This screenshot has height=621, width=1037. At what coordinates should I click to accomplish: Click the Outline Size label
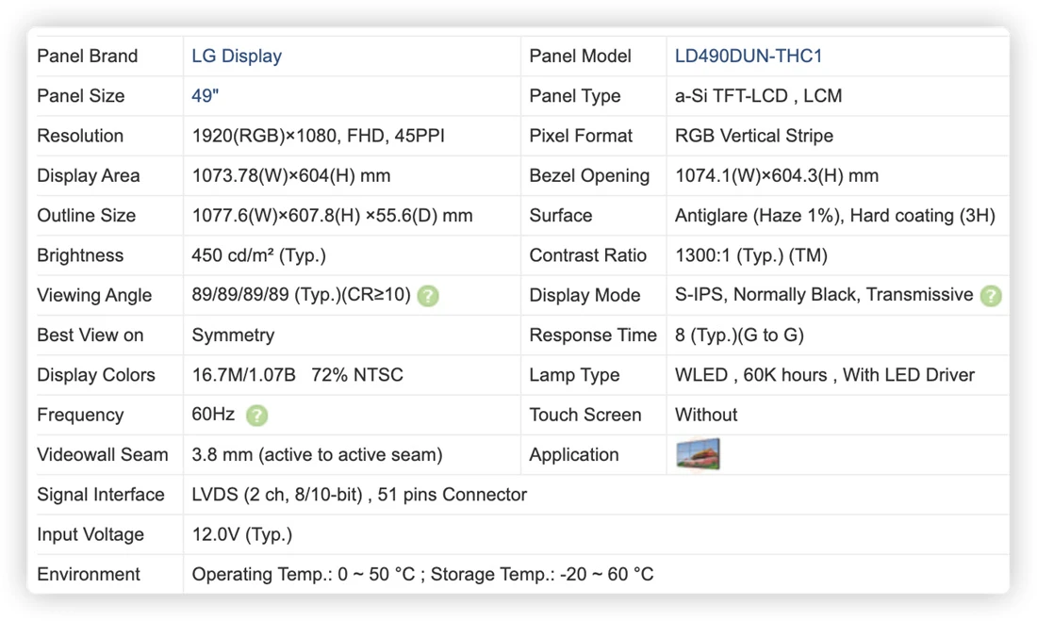click(86, 216)
